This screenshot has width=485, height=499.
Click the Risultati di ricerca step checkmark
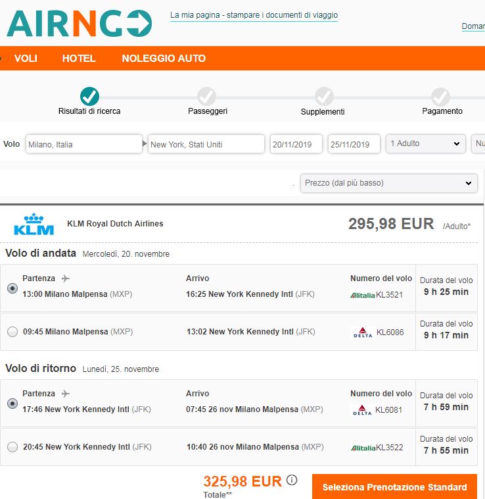[89, 96]
